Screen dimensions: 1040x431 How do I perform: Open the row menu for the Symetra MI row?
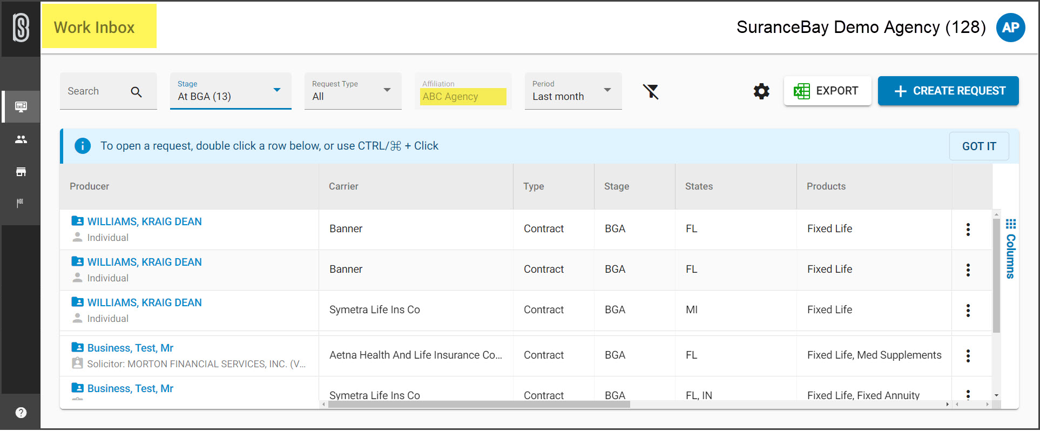tap(968, 311)
